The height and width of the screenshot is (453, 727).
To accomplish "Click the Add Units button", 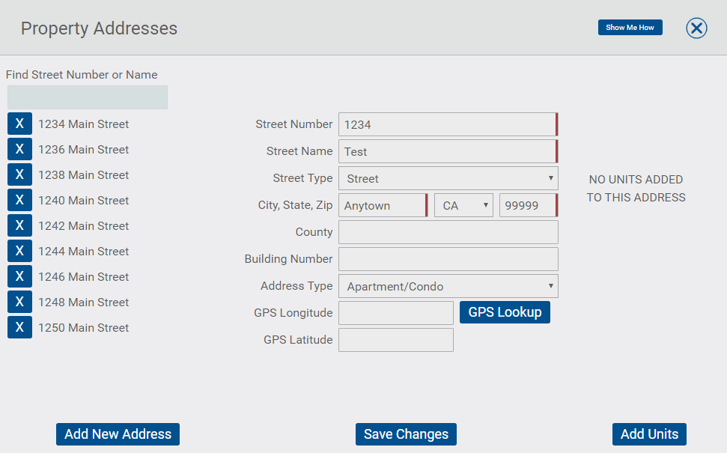I will [649, 434].
